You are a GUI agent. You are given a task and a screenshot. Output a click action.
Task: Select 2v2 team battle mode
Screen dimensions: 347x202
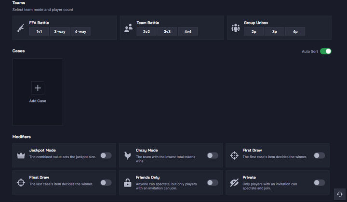click(147, 32)
